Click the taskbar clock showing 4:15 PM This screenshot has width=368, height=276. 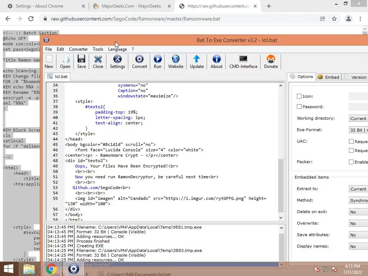point(352,269)
